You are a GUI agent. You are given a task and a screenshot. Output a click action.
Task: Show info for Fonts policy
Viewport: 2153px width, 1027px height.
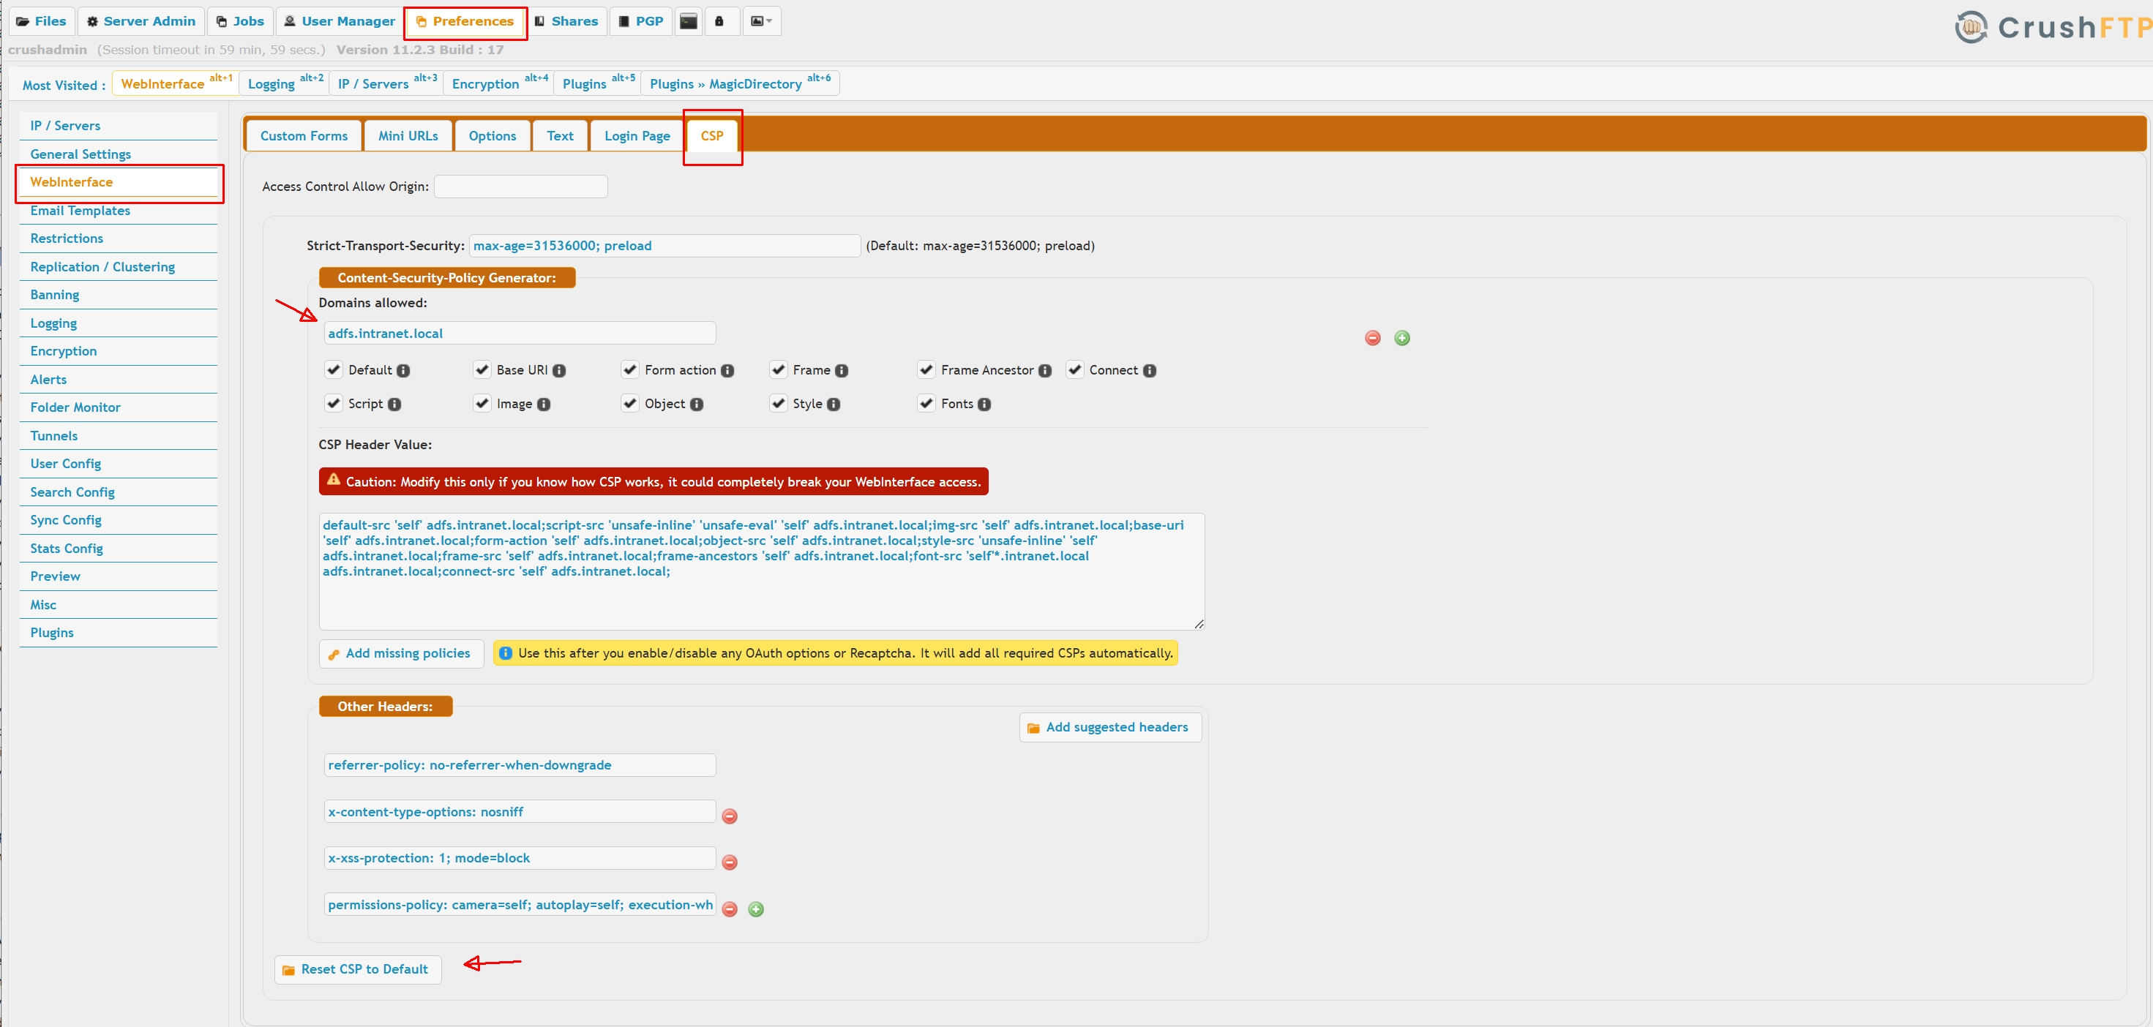click(984, 405)
